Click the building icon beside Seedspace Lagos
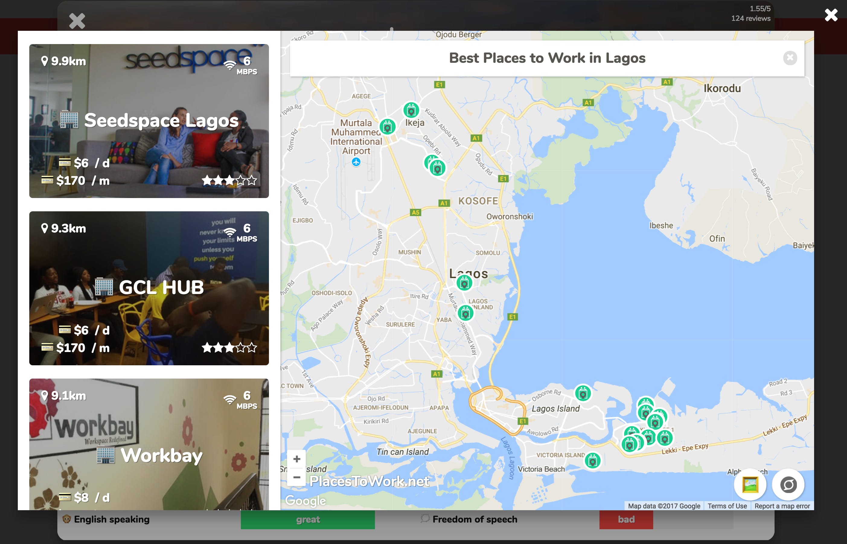Image resolution: width=847 pixels, height=544 pixels. pos(69,120)
